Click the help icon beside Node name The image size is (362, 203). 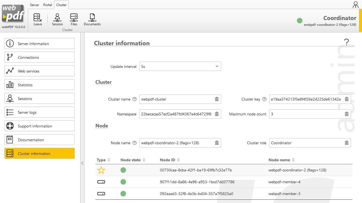(135, 143)
